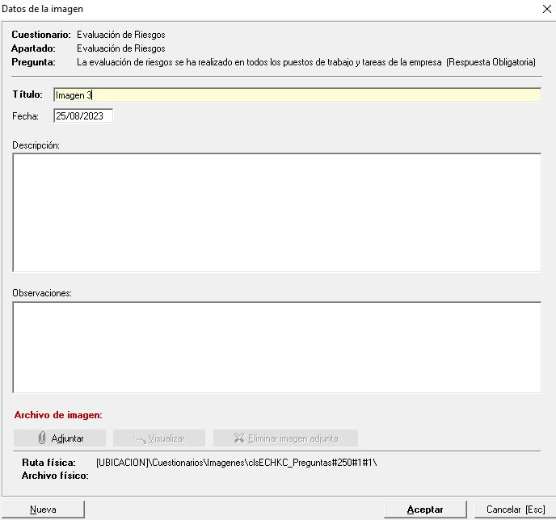The image size is (556, 520).
Task: Focus the Título field containing Imagen 3
Action: 297,95
